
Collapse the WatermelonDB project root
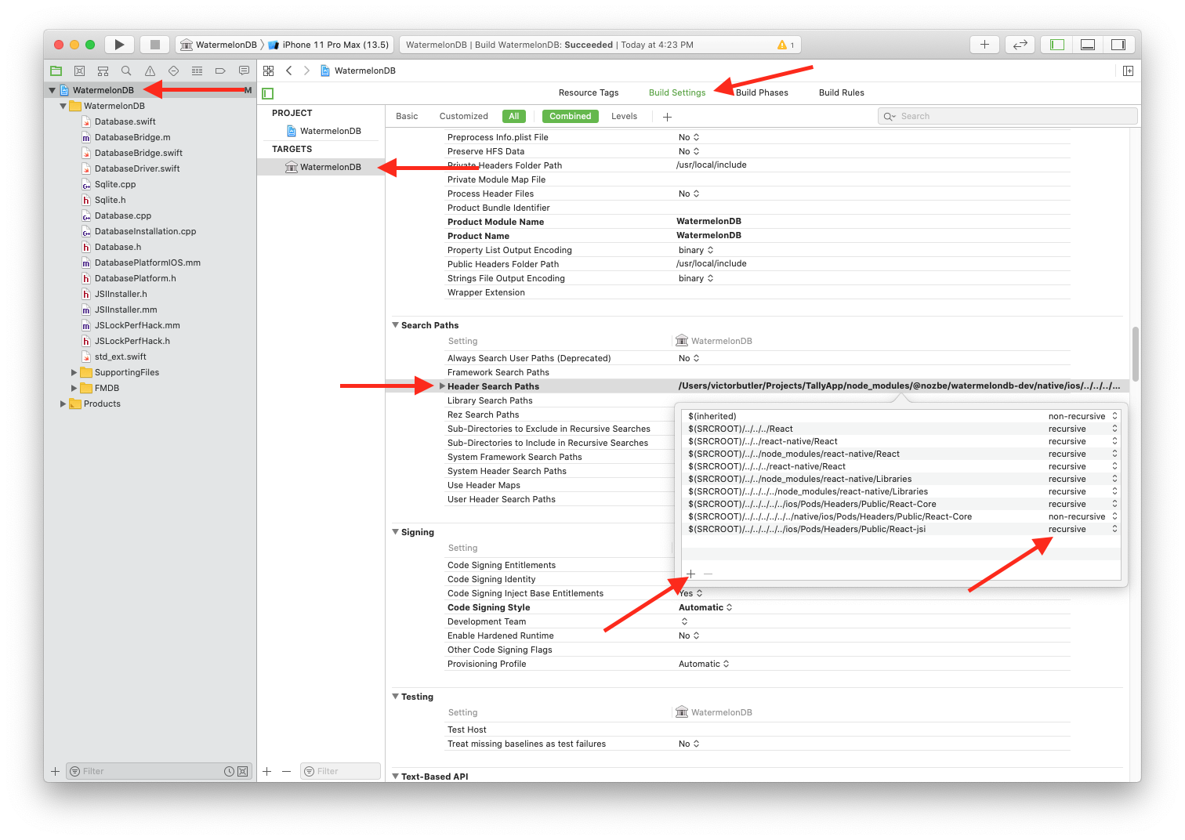pos(52,90)
